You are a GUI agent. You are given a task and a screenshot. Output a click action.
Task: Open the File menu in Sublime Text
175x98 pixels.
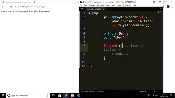tap(81, 5)
